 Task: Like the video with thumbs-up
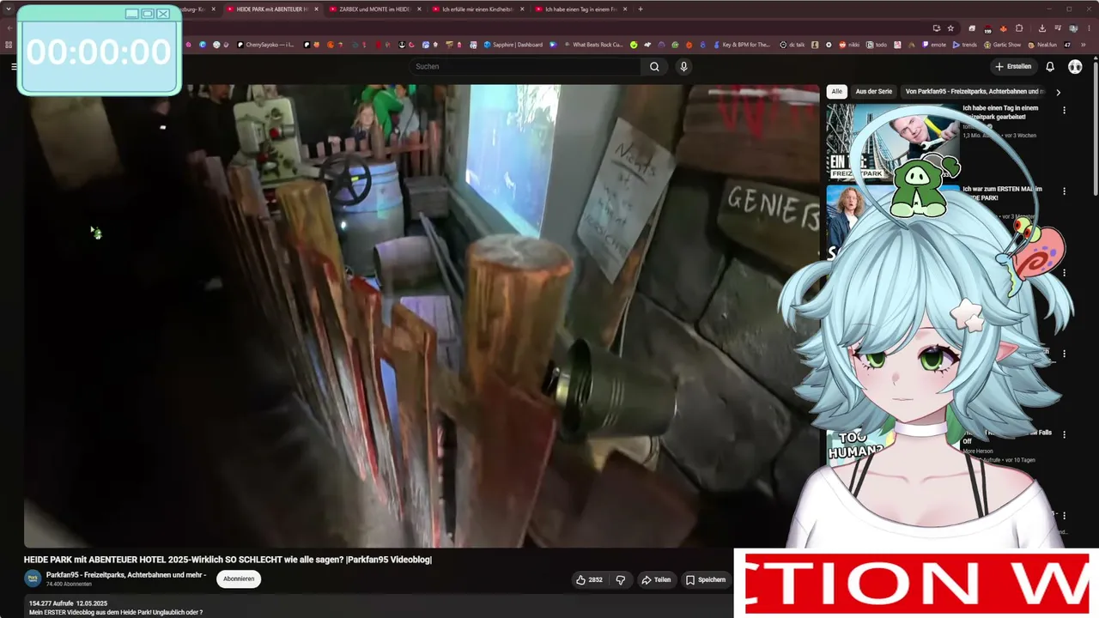(x=589, y=580)
